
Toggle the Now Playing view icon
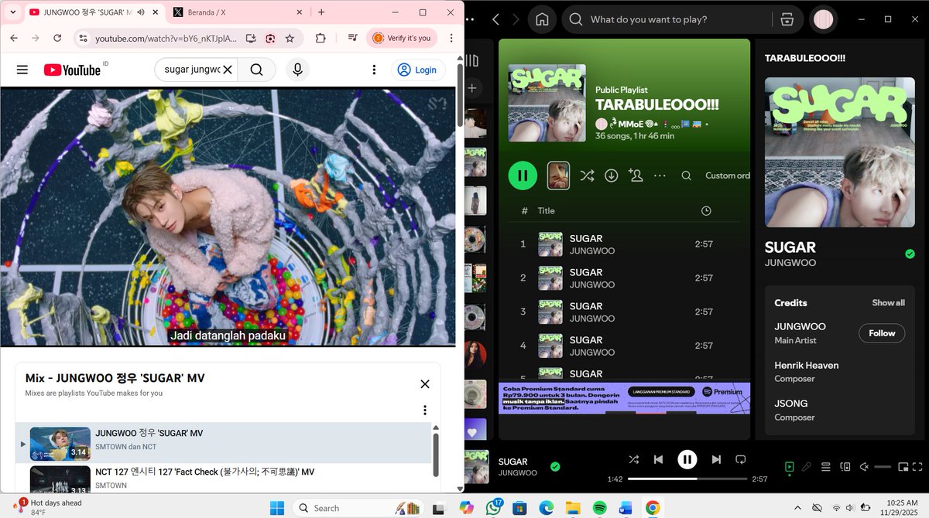pyautogui.click(x=789, y=466)
